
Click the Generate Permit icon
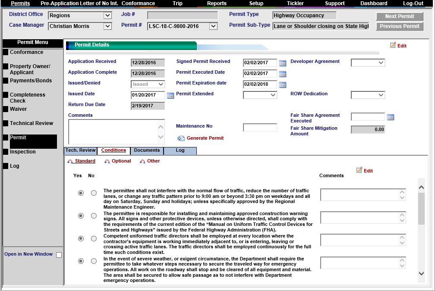click(x=181, y=138)
